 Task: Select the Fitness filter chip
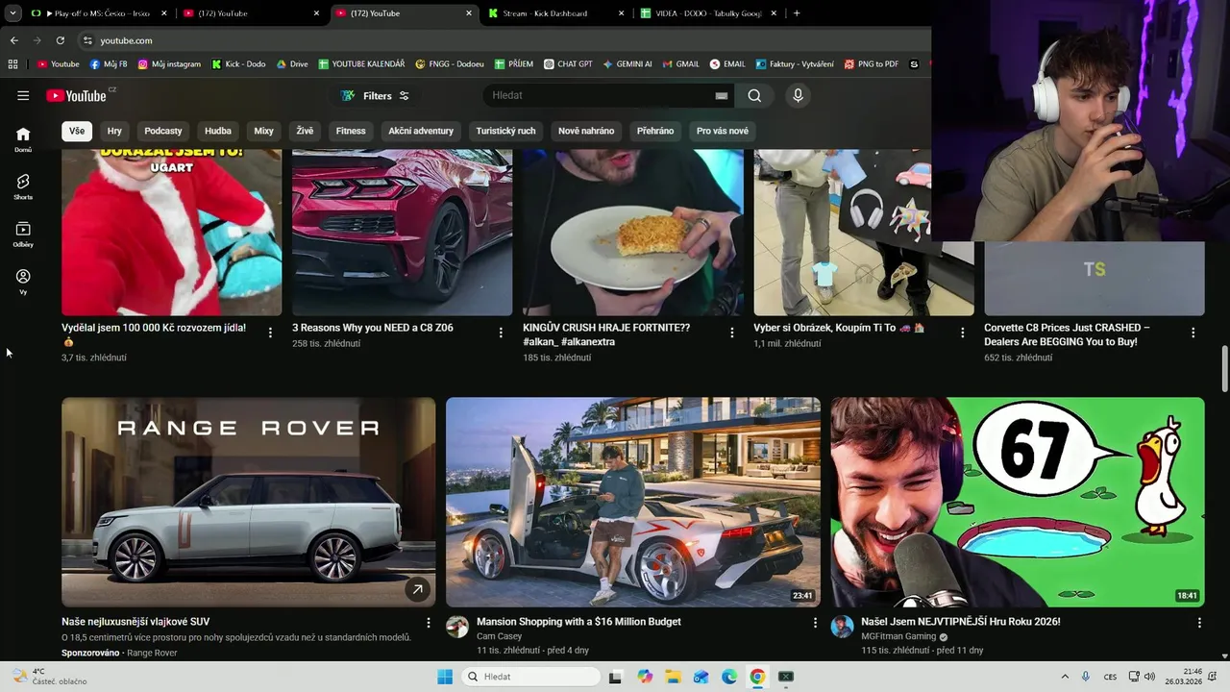coord(351,131)
